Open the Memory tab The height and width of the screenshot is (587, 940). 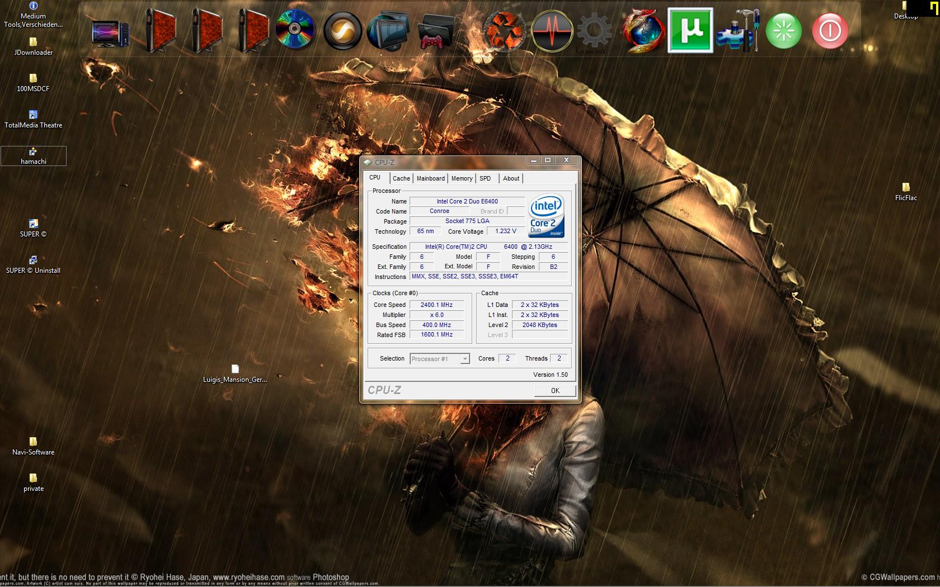462,178
